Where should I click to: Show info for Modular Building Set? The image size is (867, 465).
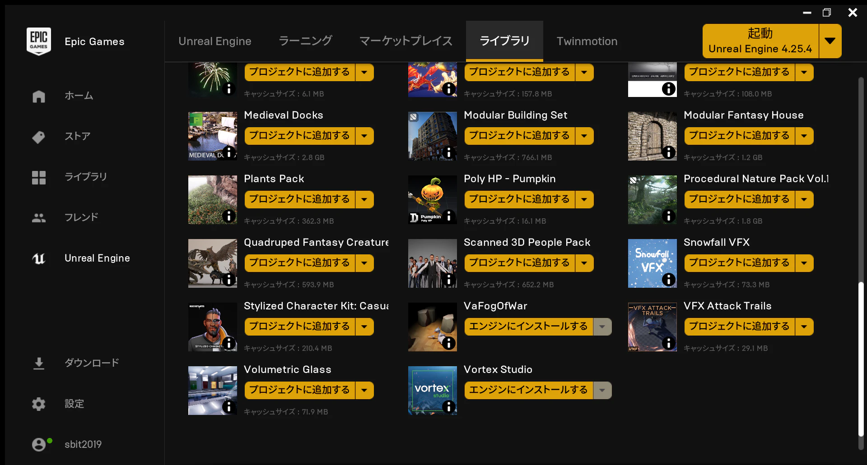[x=449, y=152]
